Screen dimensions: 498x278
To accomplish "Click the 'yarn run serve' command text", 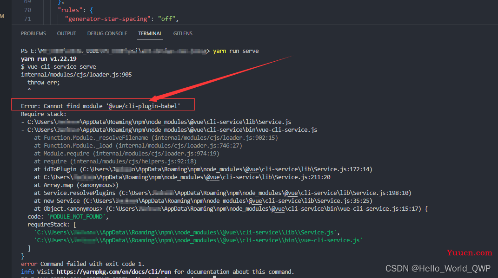I will point(236,51).
